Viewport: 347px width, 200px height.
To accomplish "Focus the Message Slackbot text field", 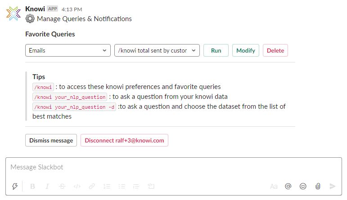I will [x=173, y=167].
